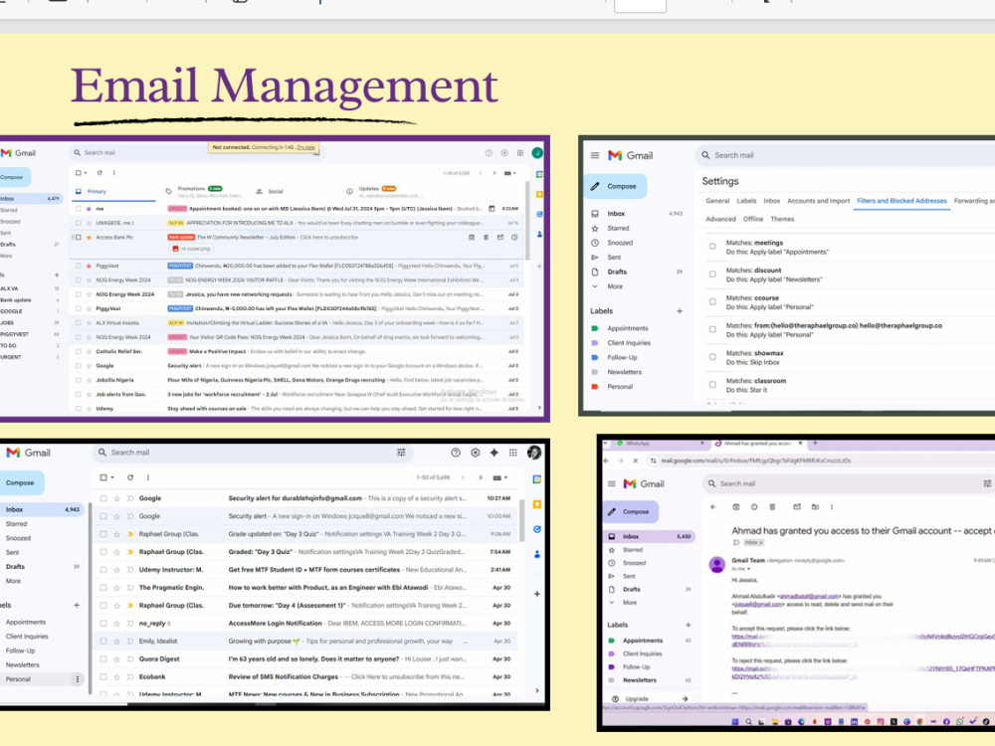Check the "classroom" filter checkbox
The width and height of the screenshot is (995, 746).
coord(712,384)
